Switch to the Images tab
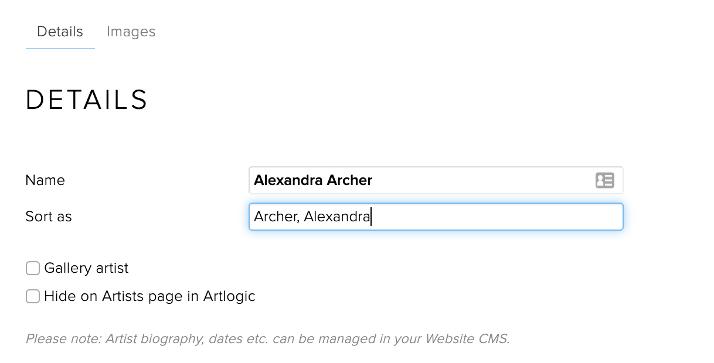This screenshot has height=363, width=714. [x=131, y=32]
